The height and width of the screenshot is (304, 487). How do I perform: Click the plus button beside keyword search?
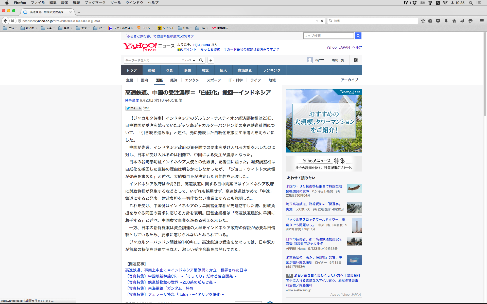(211, 60)
